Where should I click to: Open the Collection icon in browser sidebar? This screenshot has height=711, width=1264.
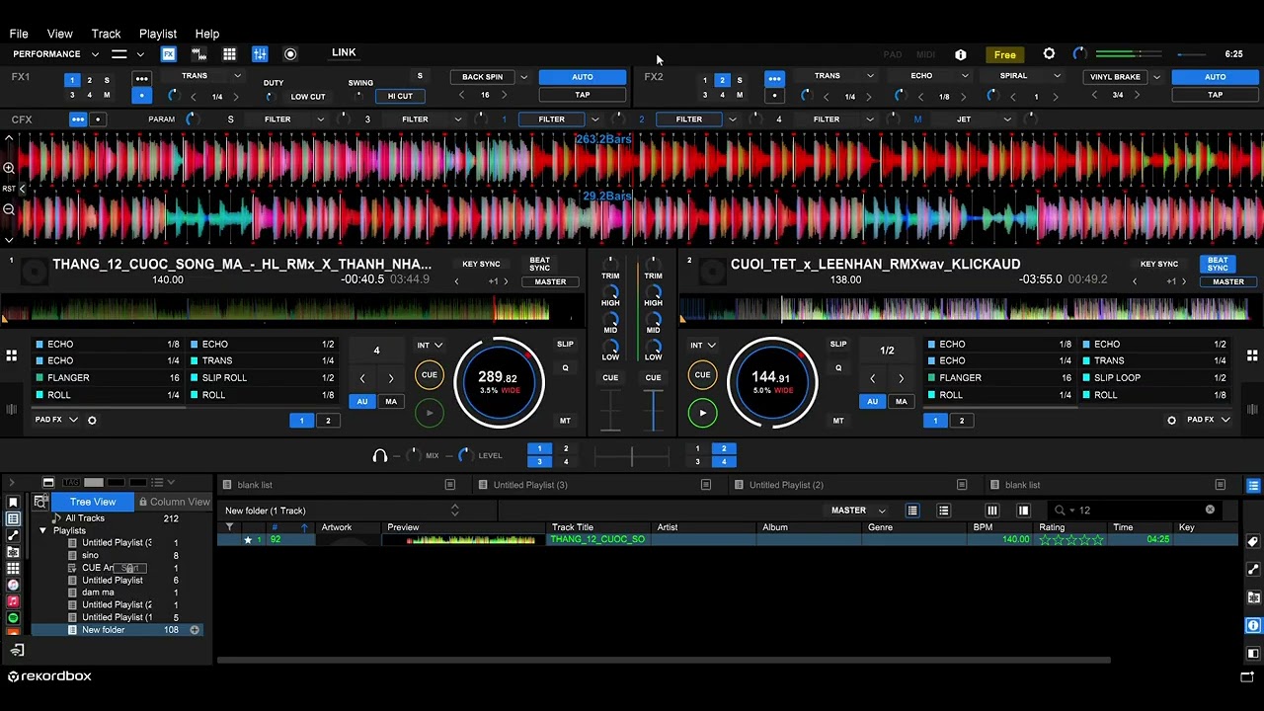(13, 518)
